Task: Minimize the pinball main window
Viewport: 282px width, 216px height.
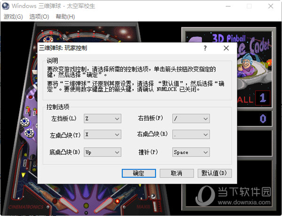Action: 228,6
